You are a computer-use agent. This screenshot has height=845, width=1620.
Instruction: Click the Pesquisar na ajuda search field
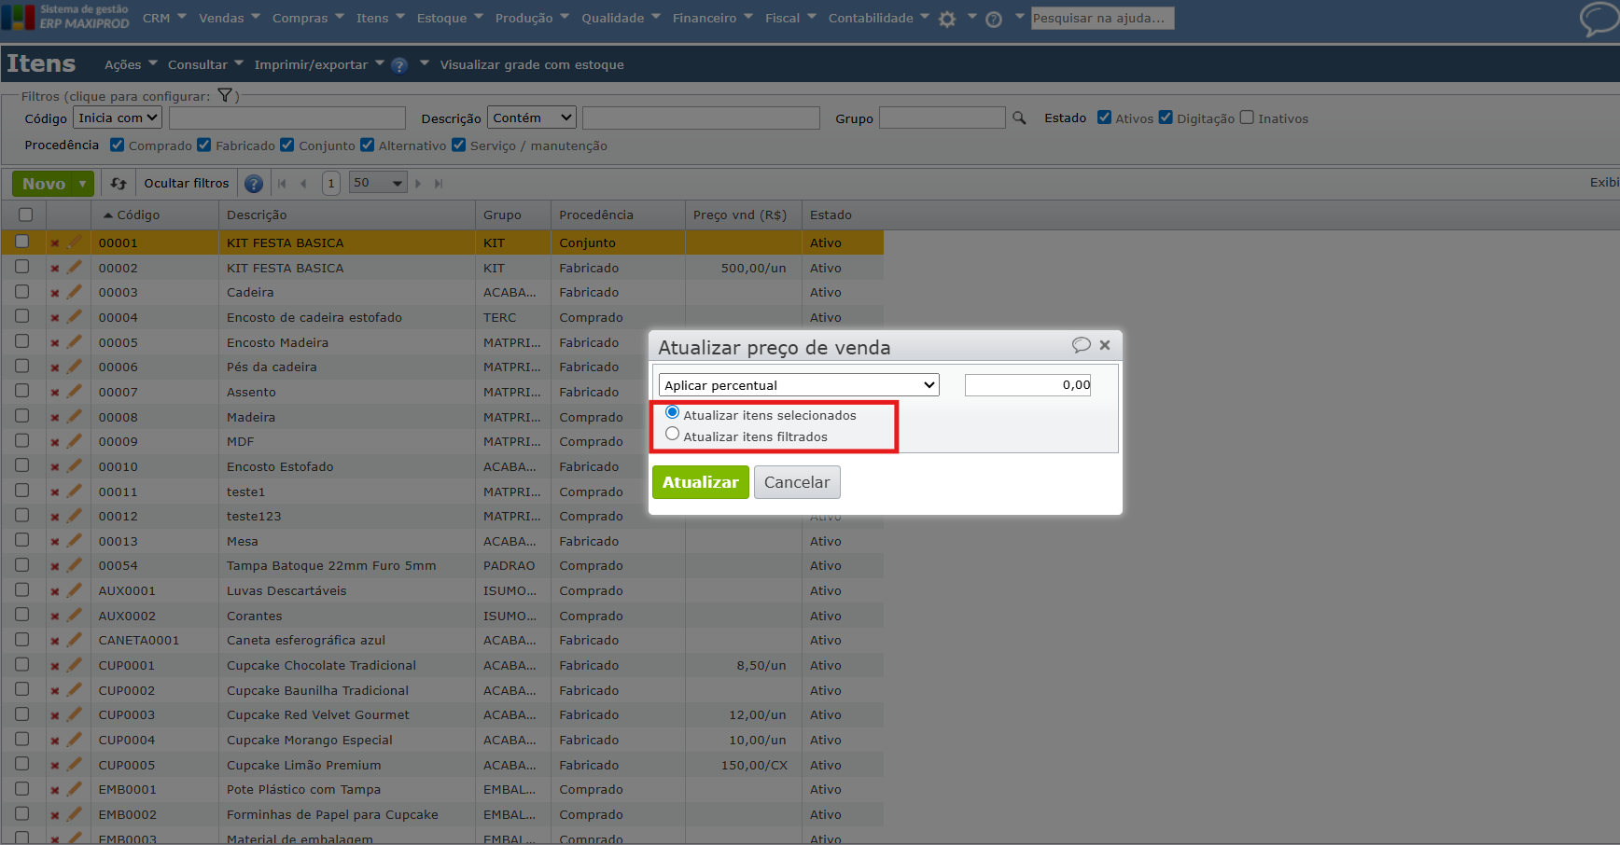(1102, 18)
